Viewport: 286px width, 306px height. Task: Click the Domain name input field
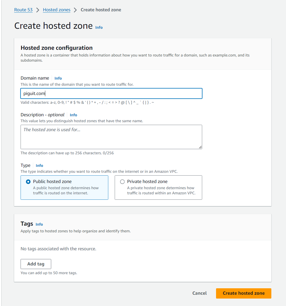coord(111,93)
